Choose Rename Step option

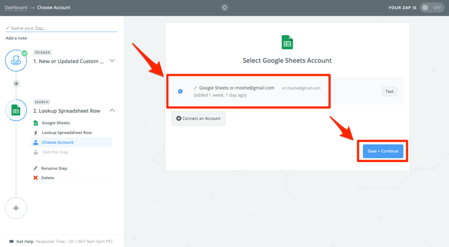point(54,168)
